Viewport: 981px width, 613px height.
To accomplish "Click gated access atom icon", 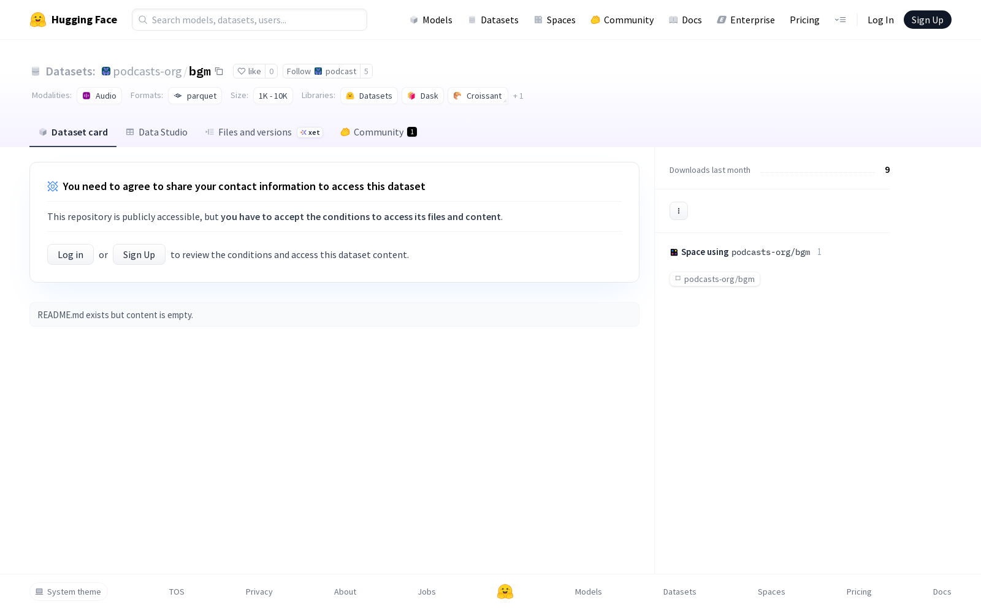I will tap(53, 186).
